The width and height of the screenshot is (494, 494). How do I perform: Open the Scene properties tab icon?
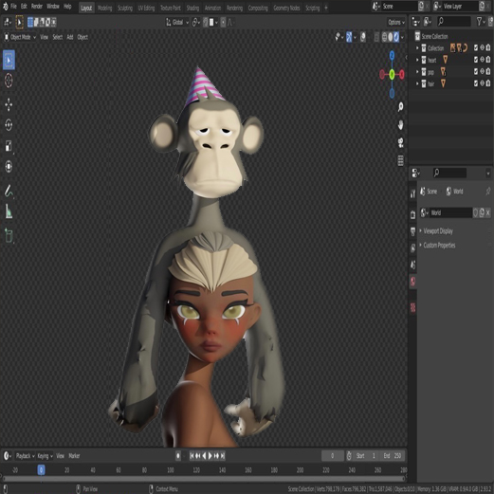[x=412, y=265]
